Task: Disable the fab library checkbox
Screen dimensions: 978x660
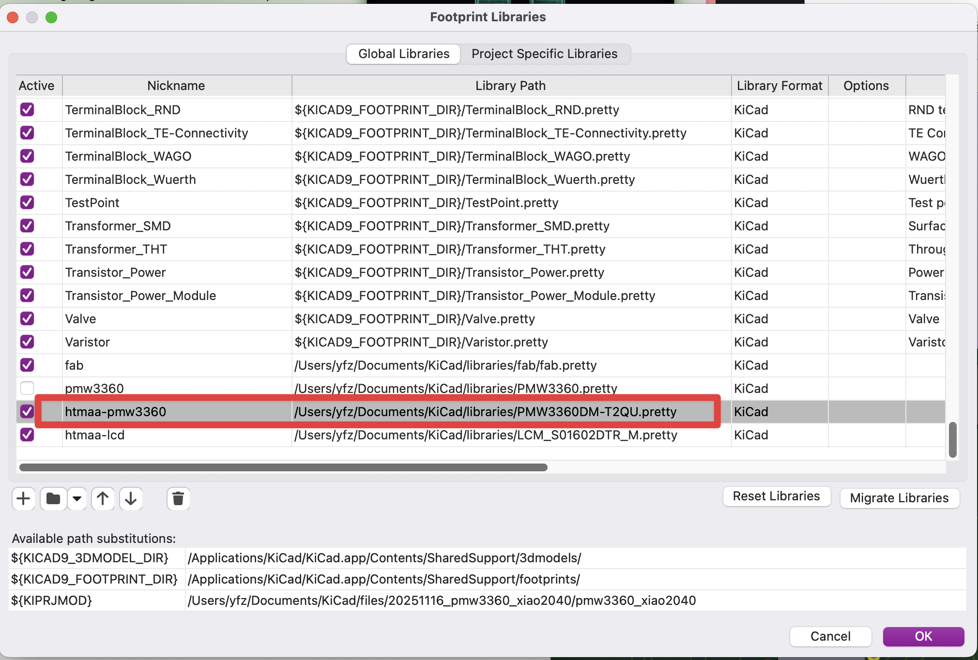Action: (x=27, y=365)
